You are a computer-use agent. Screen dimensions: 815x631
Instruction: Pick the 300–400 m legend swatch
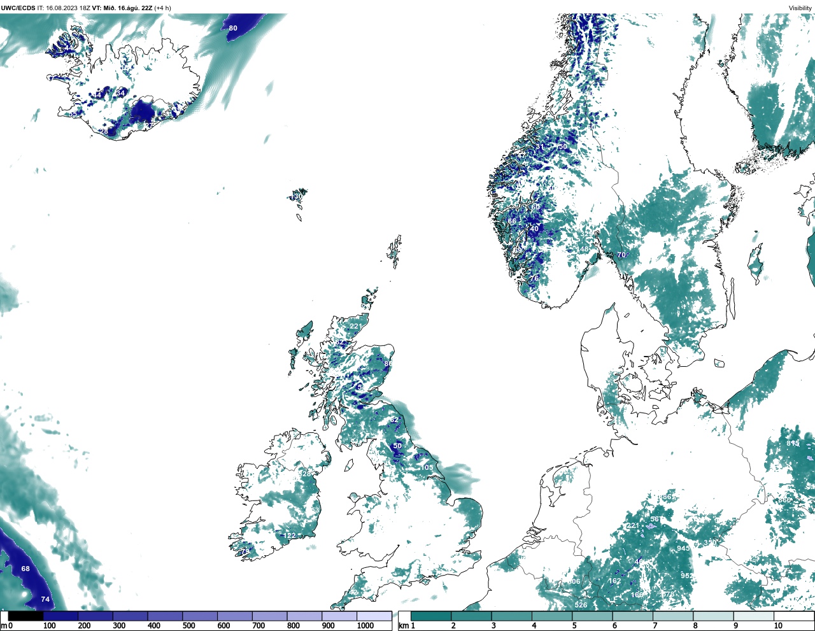[x=130, y=616]
